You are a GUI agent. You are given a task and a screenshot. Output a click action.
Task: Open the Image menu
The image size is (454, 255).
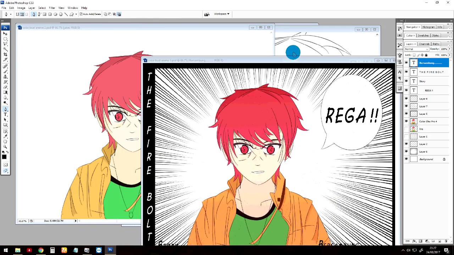[21, 8]
